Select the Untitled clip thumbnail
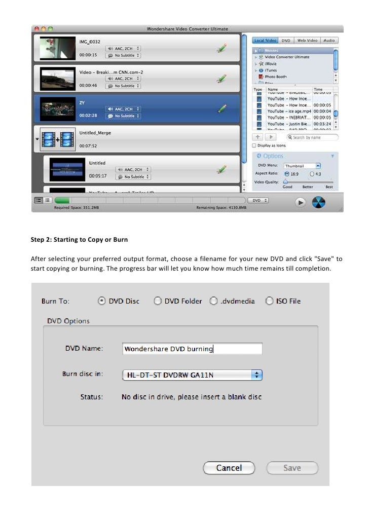 (67, 169)
